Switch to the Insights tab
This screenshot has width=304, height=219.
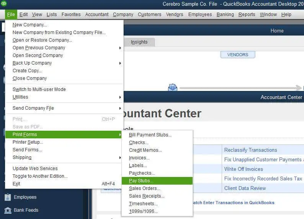point(139,42)
